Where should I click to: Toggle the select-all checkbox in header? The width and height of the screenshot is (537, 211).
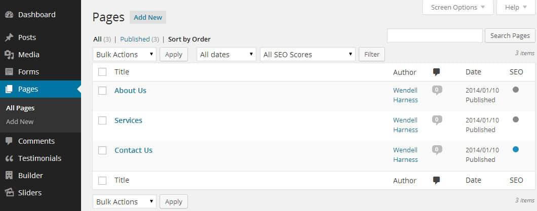[x=102, y=72]
